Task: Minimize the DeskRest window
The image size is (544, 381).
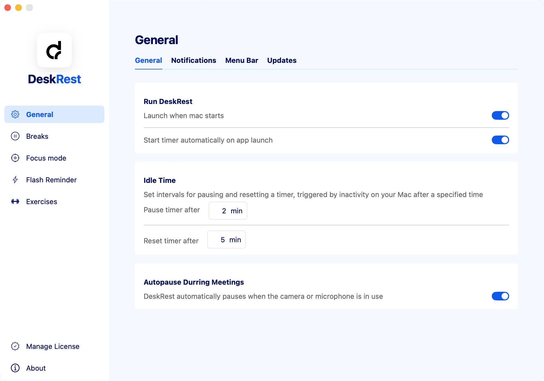Action: (18, 8)
